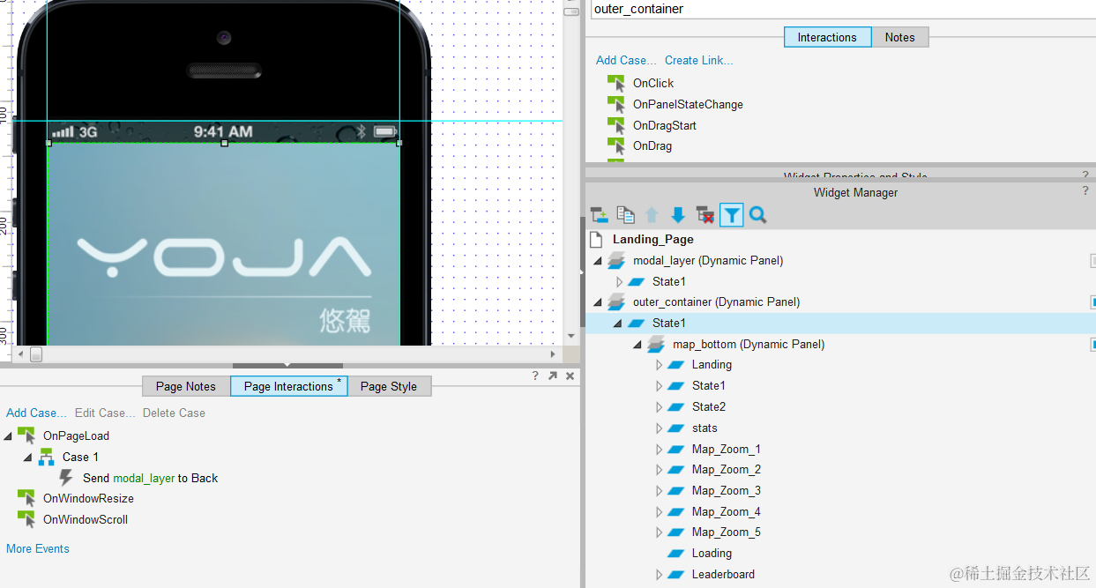
Task: Click the lightning action icon beside Send modal_layer
Action: pos(65,478)
